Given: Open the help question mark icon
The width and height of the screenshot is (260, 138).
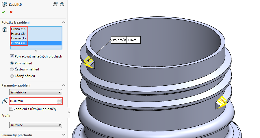Looking at the screenshot, I should pos(62,4).
